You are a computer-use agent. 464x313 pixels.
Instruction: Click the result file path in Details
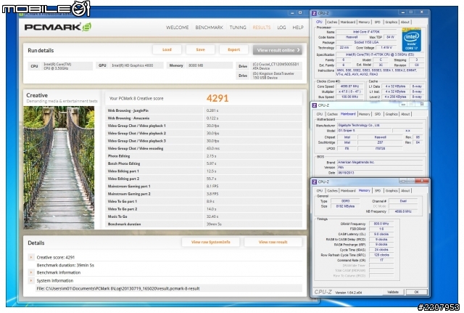coord(118,288)
